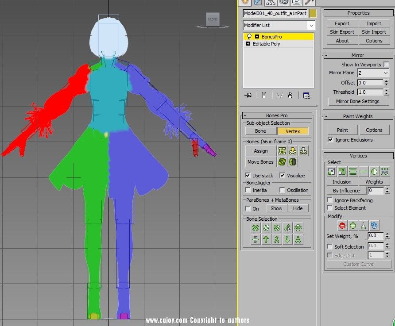Viewport: 395px width, 326px height.
Task: Toggle Show End Result icon under modifier stack
Action: point(264,96)
